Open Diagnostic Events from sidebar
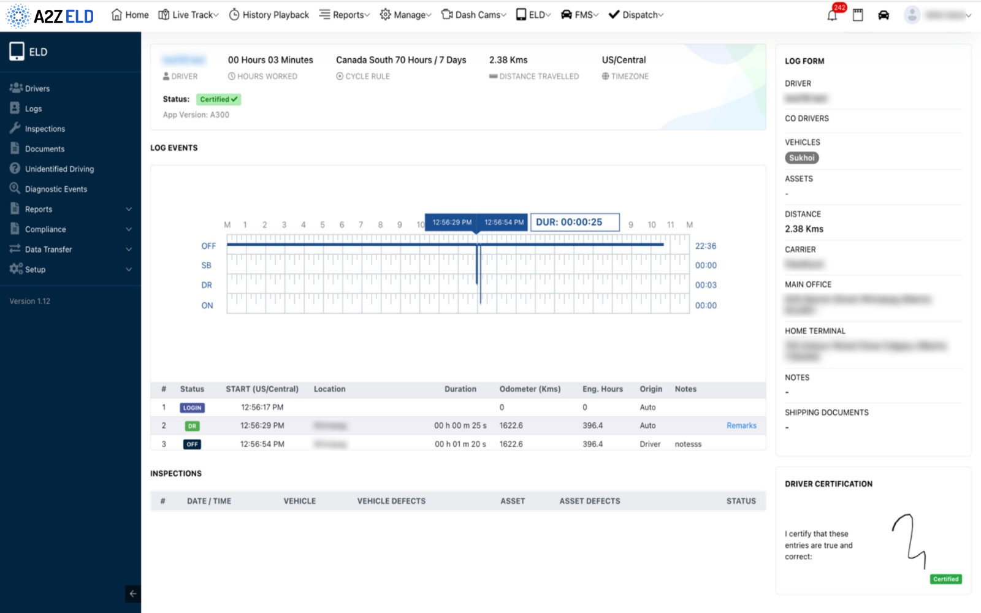The image size is (981, 613). pos(56,189)
